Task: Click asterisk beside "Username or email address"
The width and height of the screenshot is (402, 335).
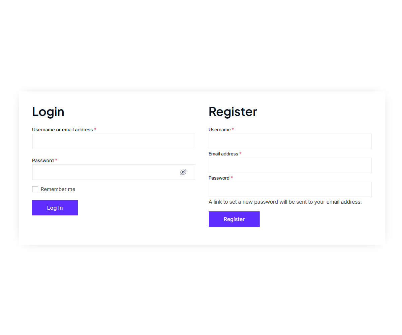Action: (95, 129)
